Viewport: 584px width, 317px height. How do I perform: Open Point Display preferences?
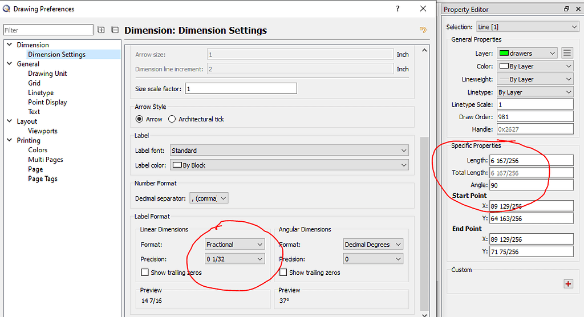point(47,102)
